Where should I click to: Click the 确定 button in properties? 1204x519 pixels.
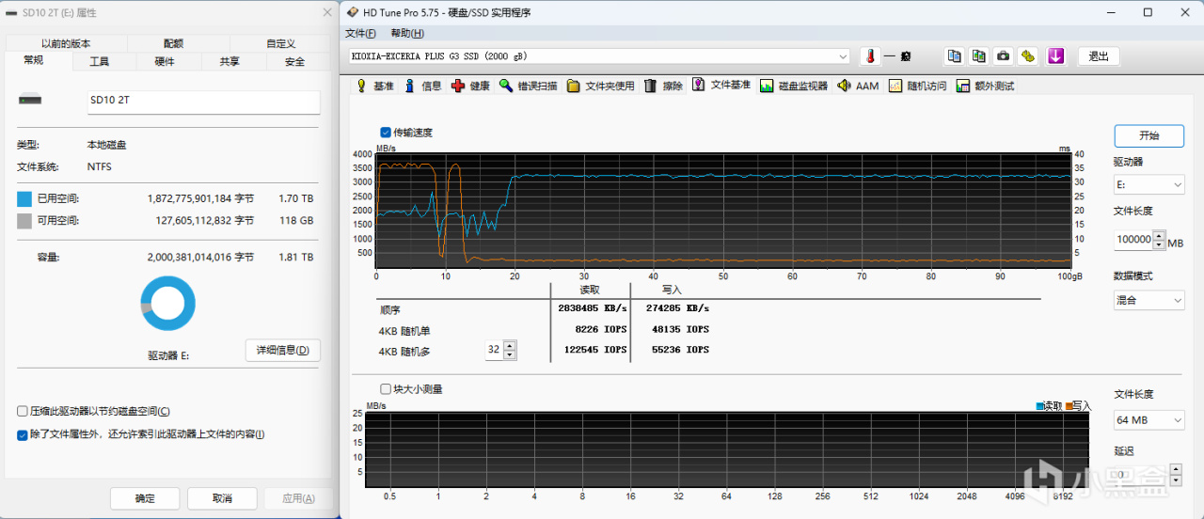click(145, 498)
